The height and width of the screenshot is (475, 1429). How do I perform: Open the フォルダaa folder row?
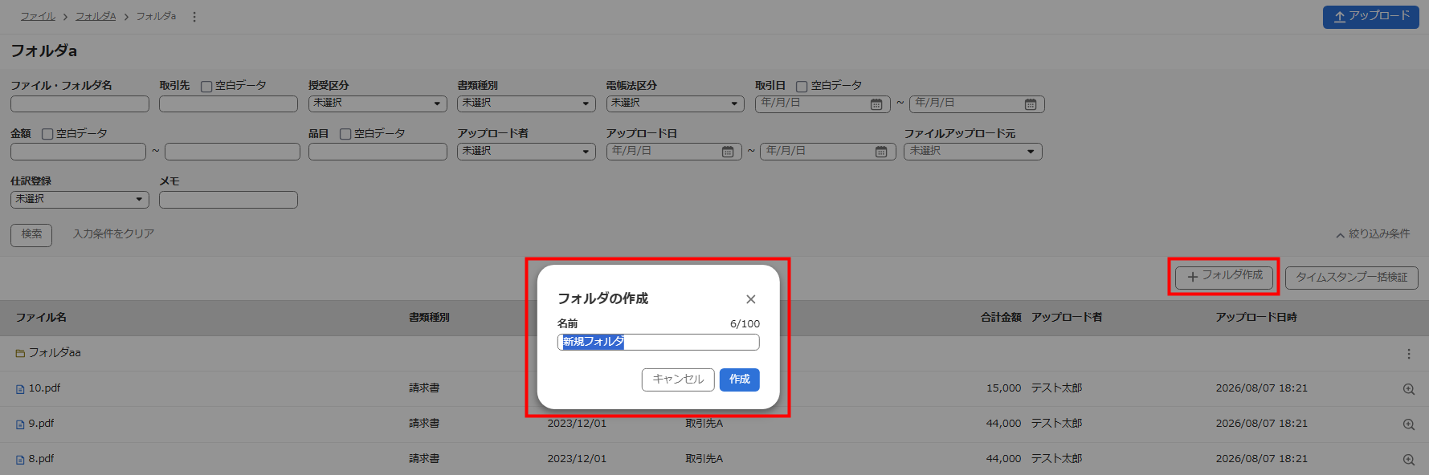[55, 353]
